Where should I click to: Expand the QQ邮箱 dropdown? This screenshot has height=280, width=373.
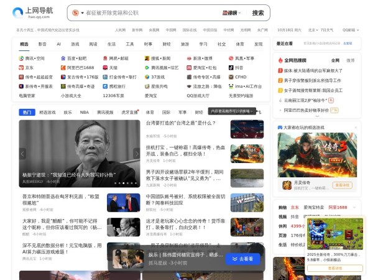pos(351,30)
